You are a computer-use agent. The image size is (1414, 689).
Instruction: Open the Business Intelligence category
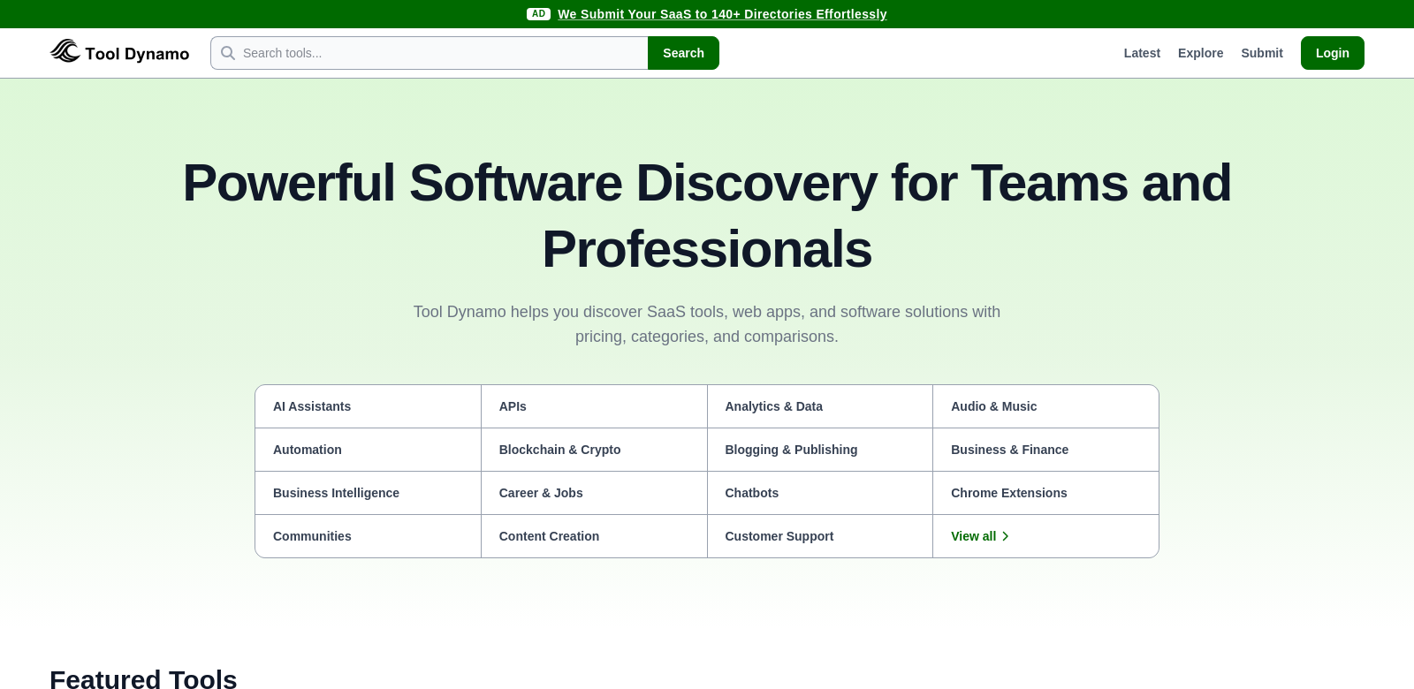tap(368, 493)
